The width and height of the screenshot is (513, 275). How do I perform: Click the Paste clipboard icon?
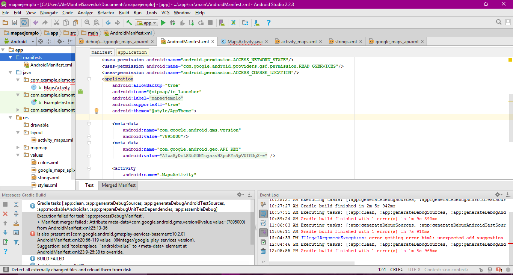[75, 23]
